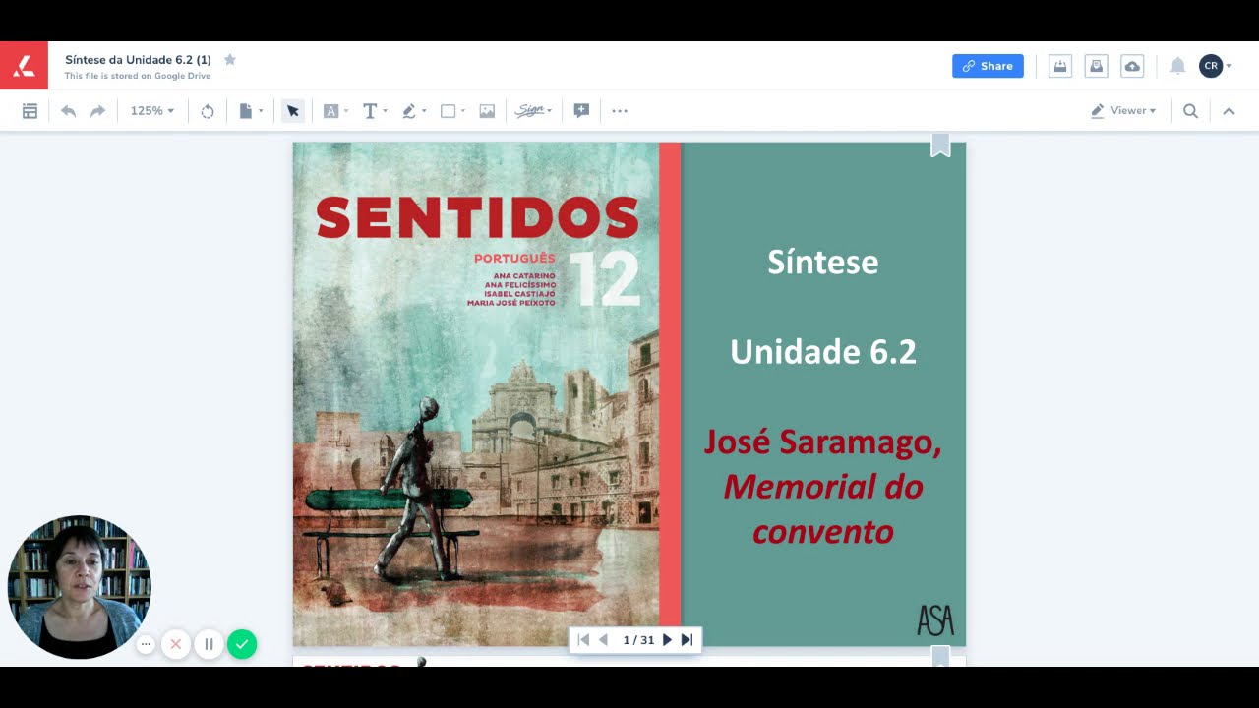Go to the next page

[667, 640]
